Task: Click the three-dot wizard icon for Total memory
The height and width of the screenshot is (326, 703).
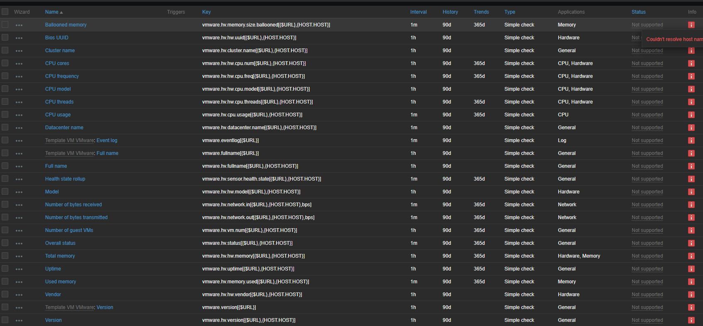Action: (19, 256)
